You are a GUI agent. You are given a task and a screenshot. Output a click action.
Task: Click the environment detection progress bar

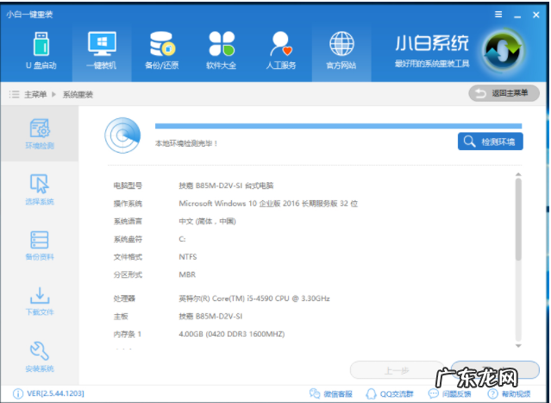pos(337,126)
